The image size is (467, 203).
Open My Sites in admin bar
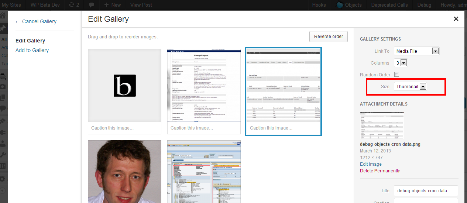click(11, 5)
